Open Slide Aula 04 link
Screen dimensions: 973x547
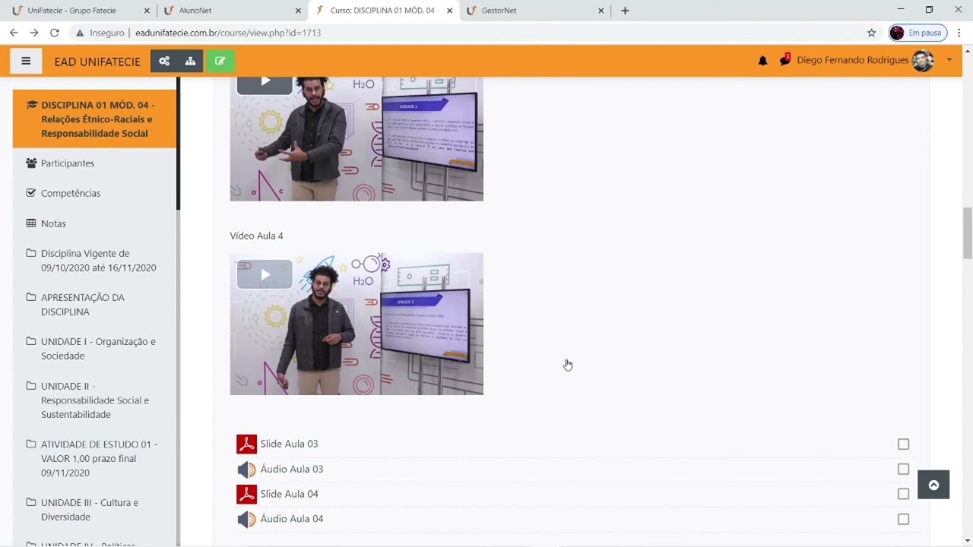tap(289, 494)
